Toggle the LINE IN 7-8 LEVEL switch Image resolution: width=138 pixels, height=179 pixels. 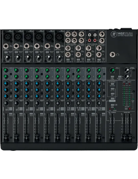pyautogui.click(x=68, y=60)
